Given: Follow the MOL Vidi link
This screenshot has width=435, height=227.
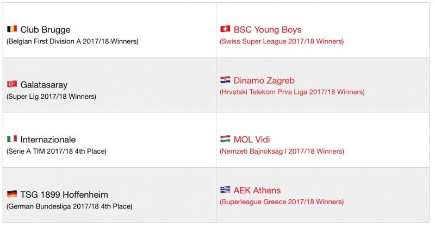Looking at the screenshot, I should click(x=252, y=140).
